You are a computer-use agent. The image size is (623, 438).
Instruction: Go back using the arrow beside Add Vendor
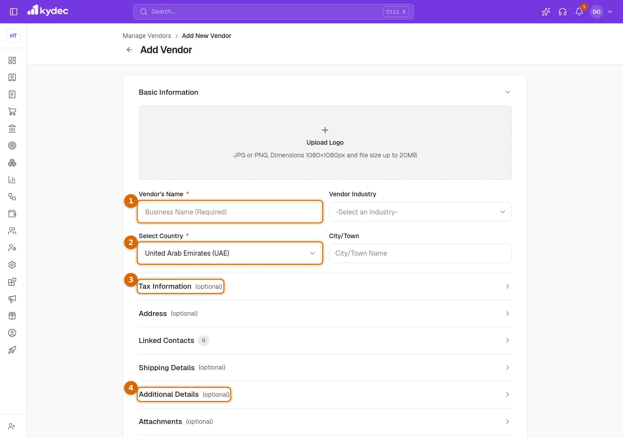tap(129, 50)
